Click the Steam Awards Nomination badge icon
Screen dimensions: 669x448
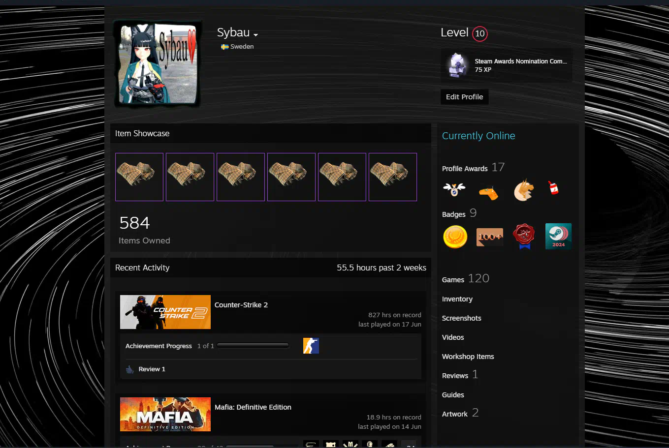[457, 65]
